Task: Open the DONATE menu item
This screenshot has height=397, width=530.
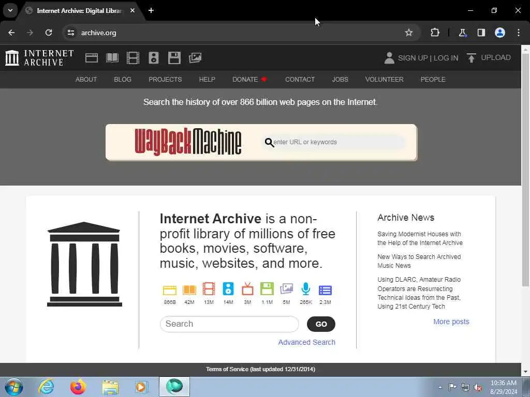Action: [250, 80]
